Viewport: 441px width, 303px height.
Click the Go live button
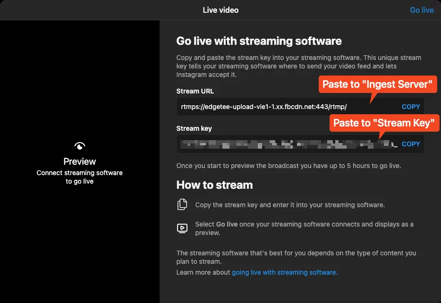click(x=422, y=10)
